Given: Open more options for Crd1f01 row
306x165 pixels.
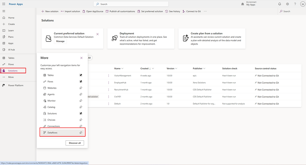Looking at the screenshot, I should click(109, 97).
